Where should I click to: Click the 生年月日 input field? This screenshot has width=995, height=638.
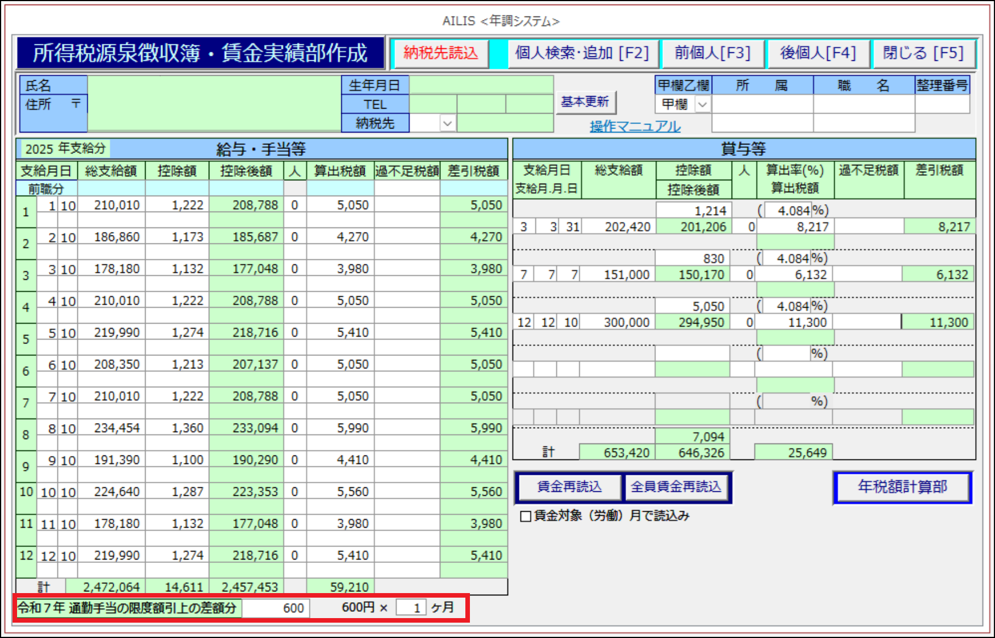pyautogui.click(x=481, y=85)
